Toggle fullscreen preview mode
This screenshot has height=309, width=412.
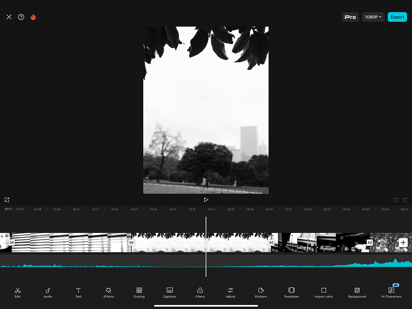[x=7, y=200]
